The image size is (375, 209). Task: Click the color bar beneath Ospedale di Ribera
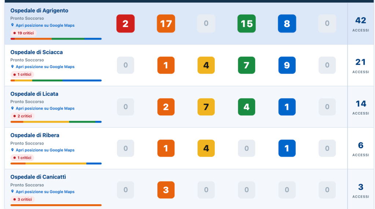click(56, 164)
